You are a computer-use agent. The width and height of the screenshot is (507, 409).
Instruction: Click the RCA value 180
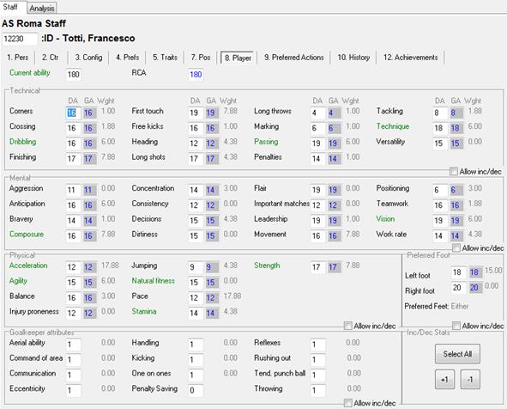[196, 75]
